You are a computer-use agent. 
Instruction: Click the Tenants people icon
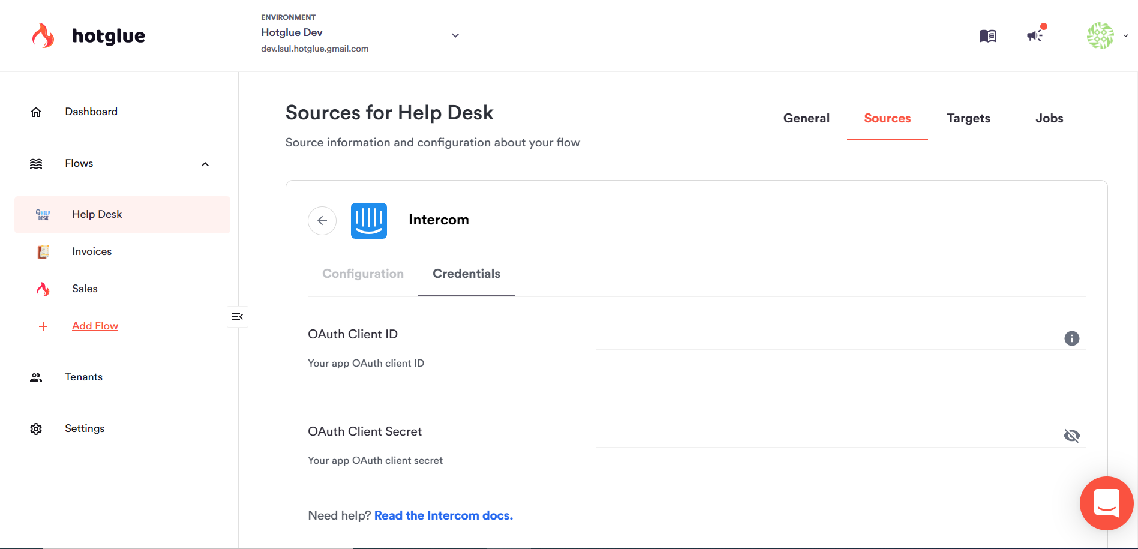click(x=36, y=377)
